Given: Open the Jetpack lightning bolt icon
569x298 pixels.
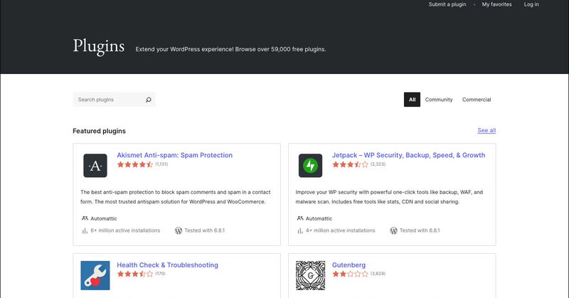Looking at the screenshot, I should click(x=310, y=166).
